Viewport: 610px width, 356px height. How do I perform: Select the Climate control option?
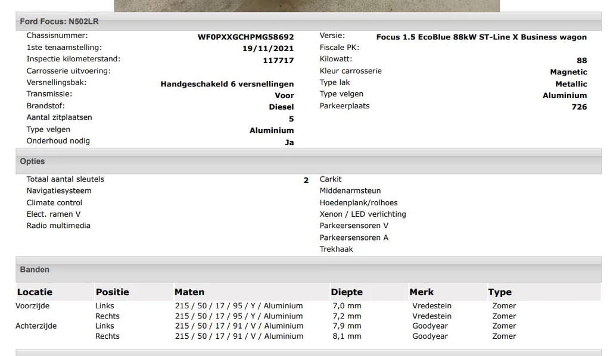(x=54, y=202)
